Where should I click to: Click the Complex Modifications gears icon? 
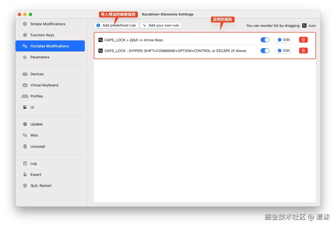point(25,46)
